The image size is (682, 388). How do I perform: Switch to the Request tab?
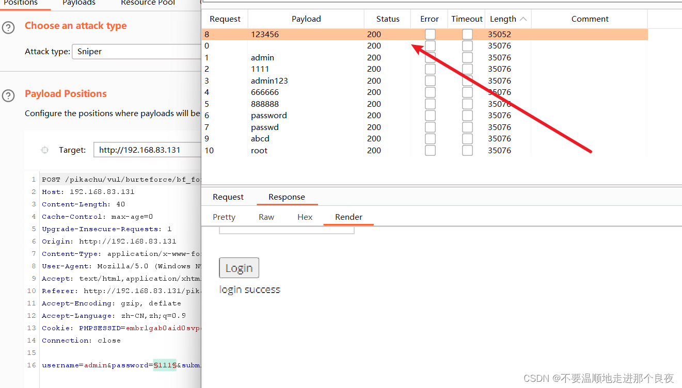[x=228, y=197]
